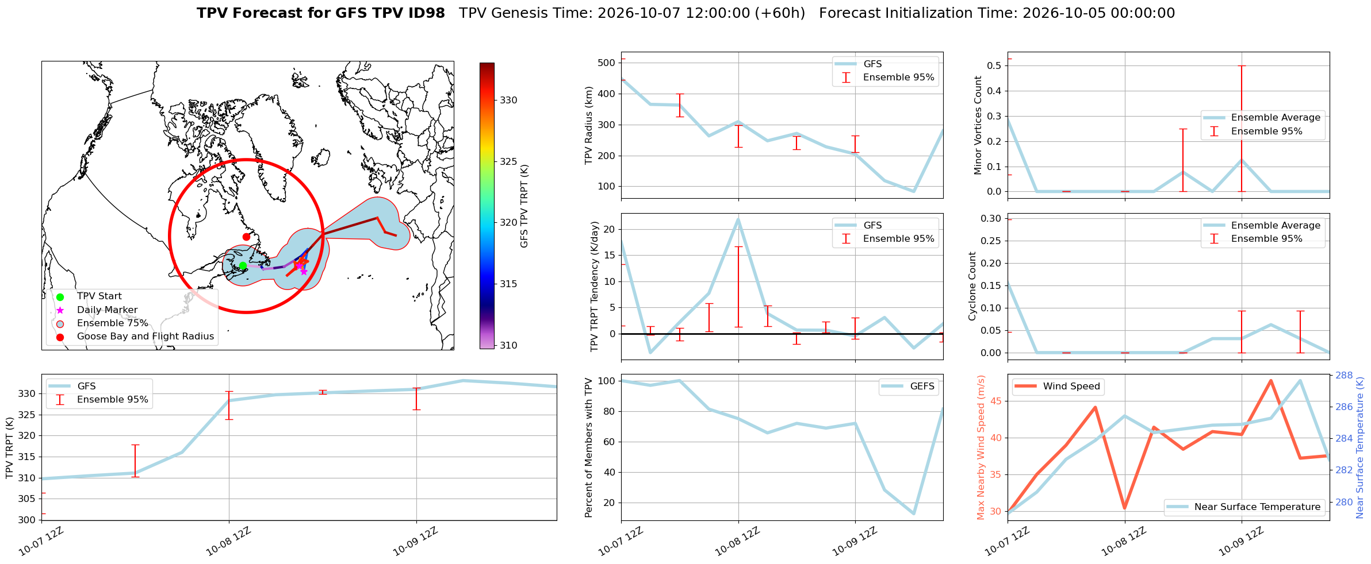Click the Cyclone Count axis label

click(972, 286)
